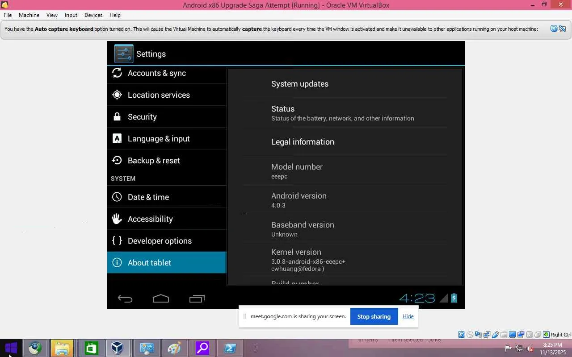
Task: Open Control Panel from the taskbar
Action: 147,348
